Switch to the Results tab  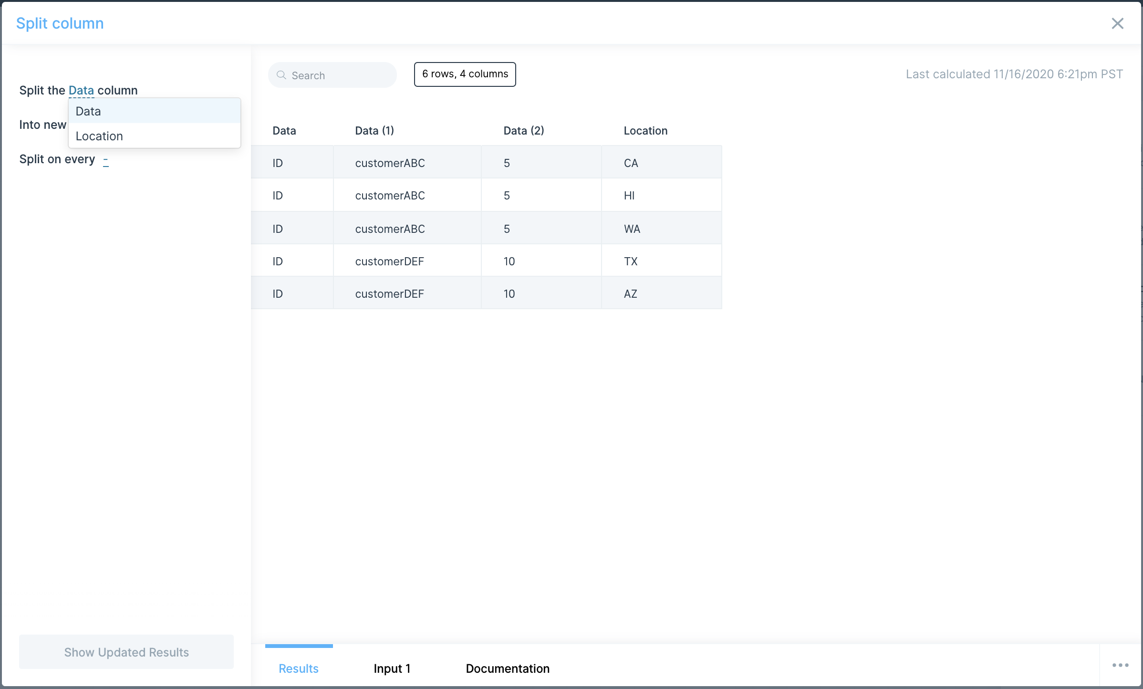click(299, 668)
